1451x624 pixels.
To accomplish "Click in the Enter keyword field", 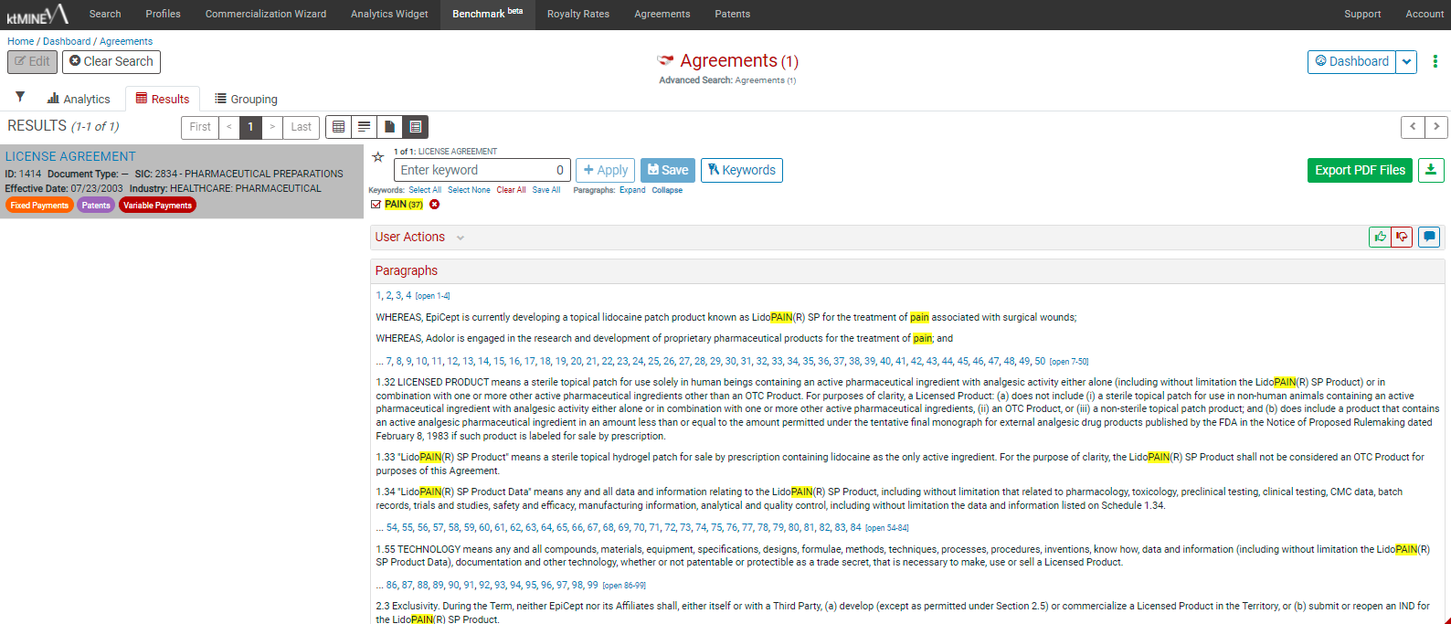I will (482, 170).
